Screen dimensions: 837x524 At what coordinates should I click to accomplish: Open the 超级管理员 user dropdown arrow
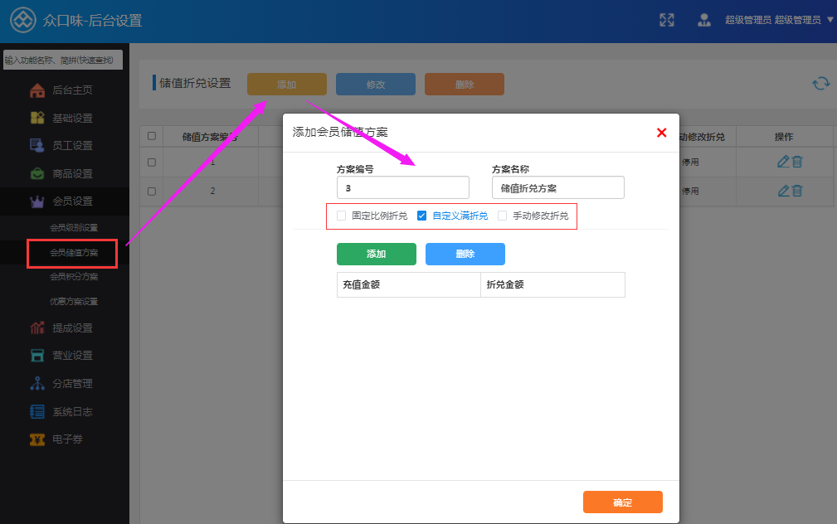(x=830, y=20)
